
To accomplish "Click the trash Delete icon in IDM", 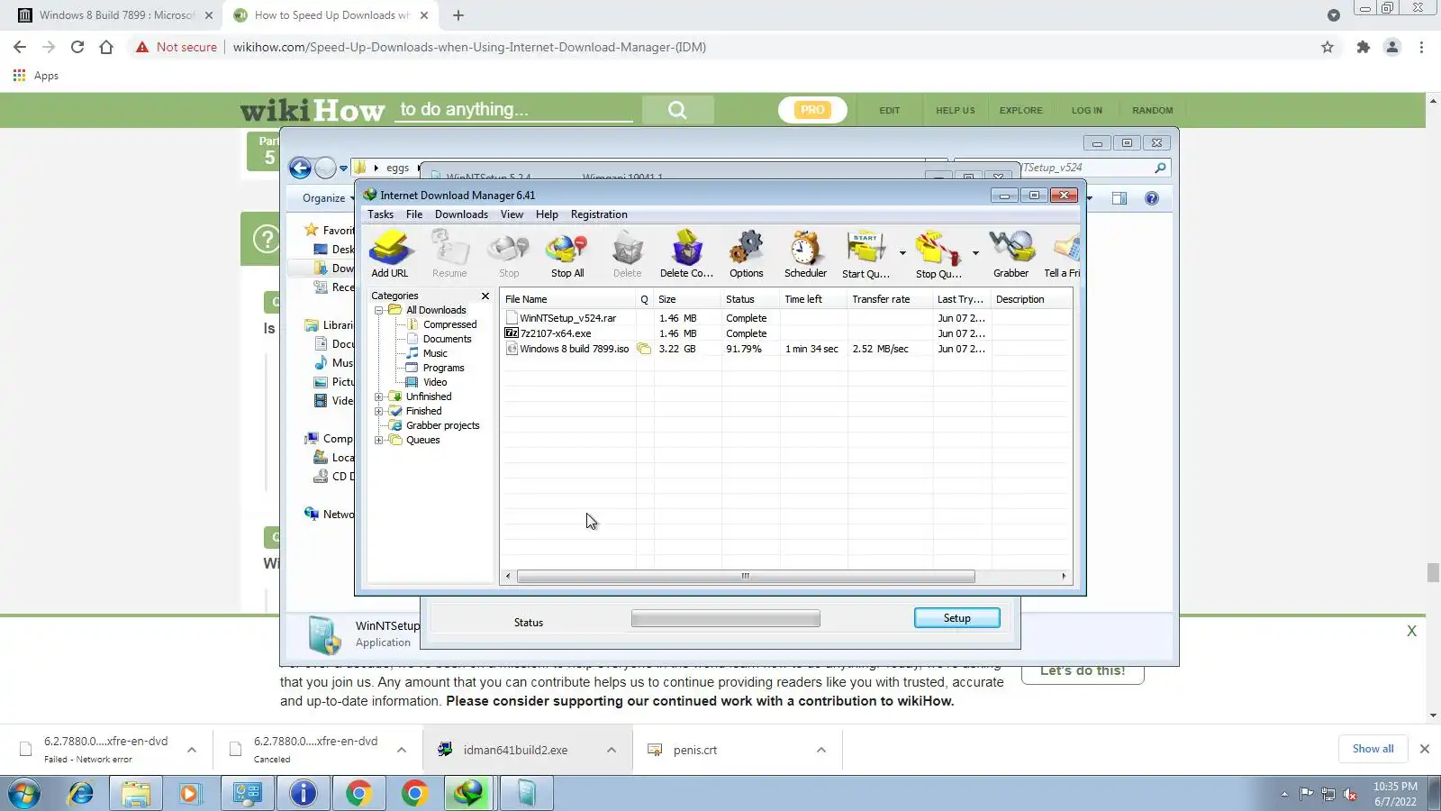I will pyautogui.click(x=627, y=253).
